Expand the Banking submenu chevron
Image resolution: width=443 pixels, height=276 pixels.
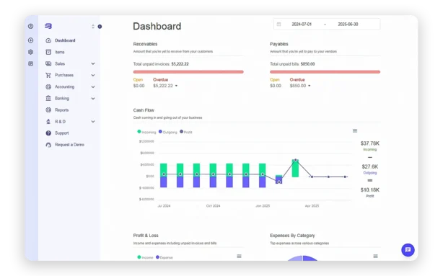click(93, 99)
